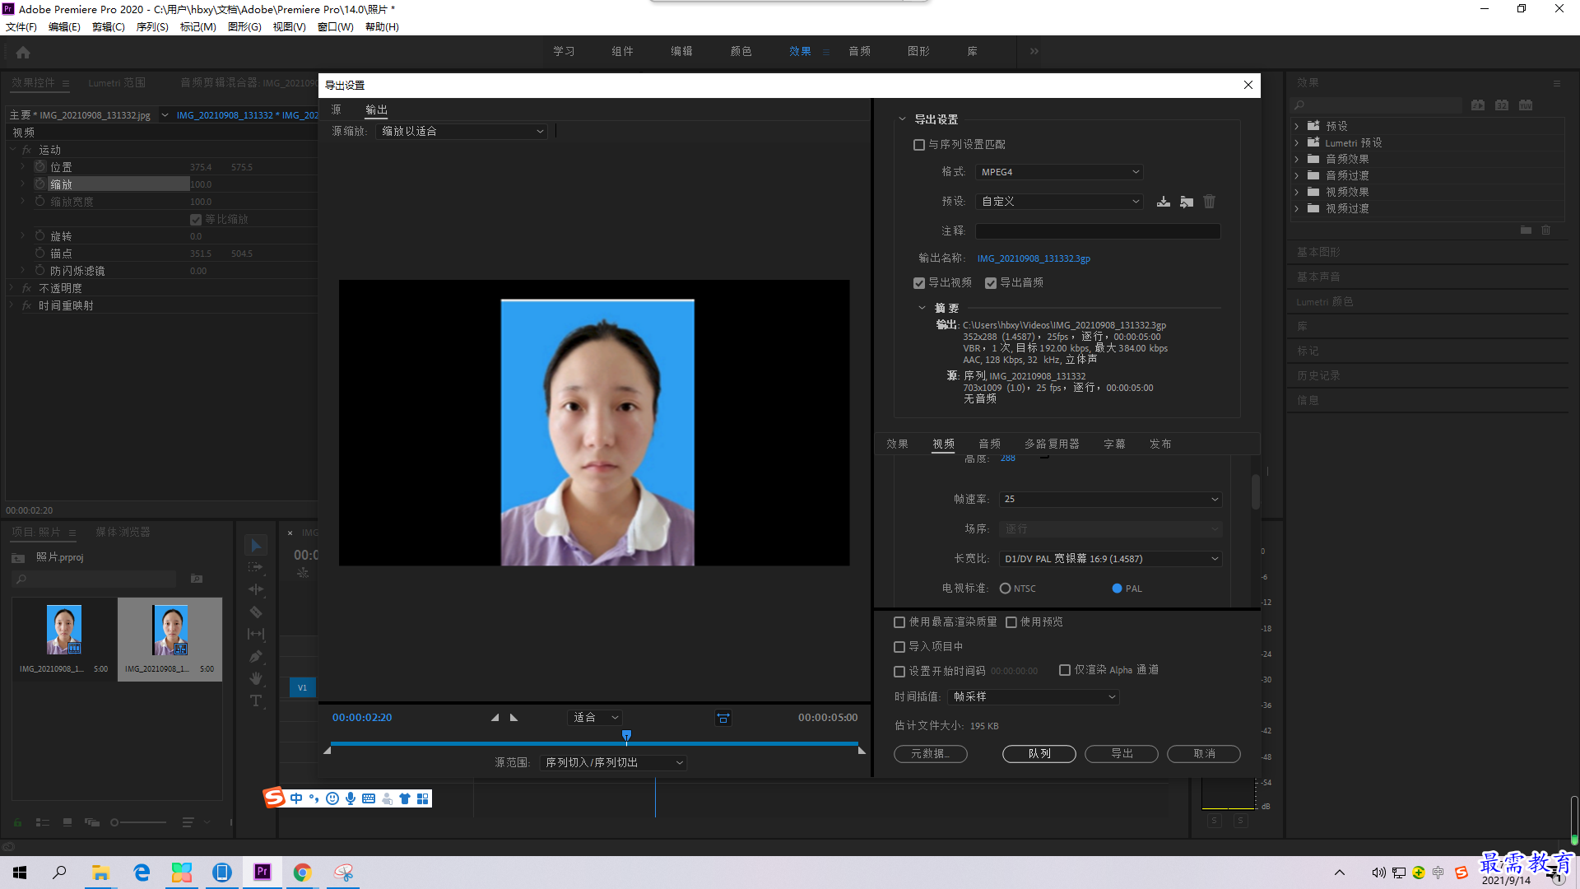Switch to the Captions tab
1580x889 pixels.
[1114, 444]
